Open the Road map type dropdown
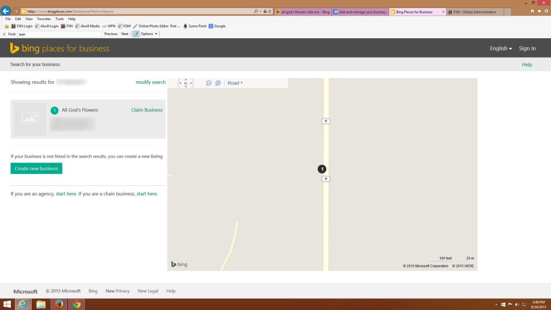Viewport: 551px width, 310px height. point(235,83)
